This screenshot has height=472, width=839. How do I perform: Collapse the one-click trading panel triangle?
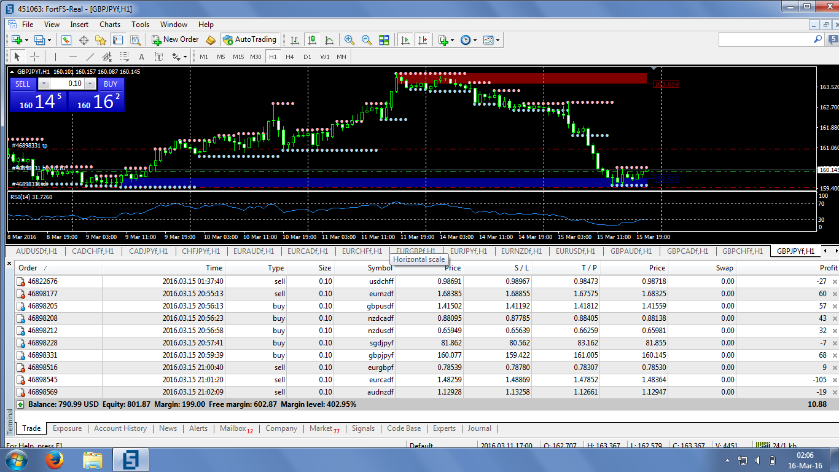coord(12,72)
